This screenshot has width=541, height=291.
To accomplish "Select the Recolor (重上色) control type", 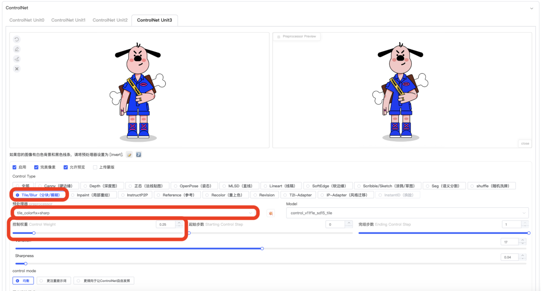I will tap(225, 195).
